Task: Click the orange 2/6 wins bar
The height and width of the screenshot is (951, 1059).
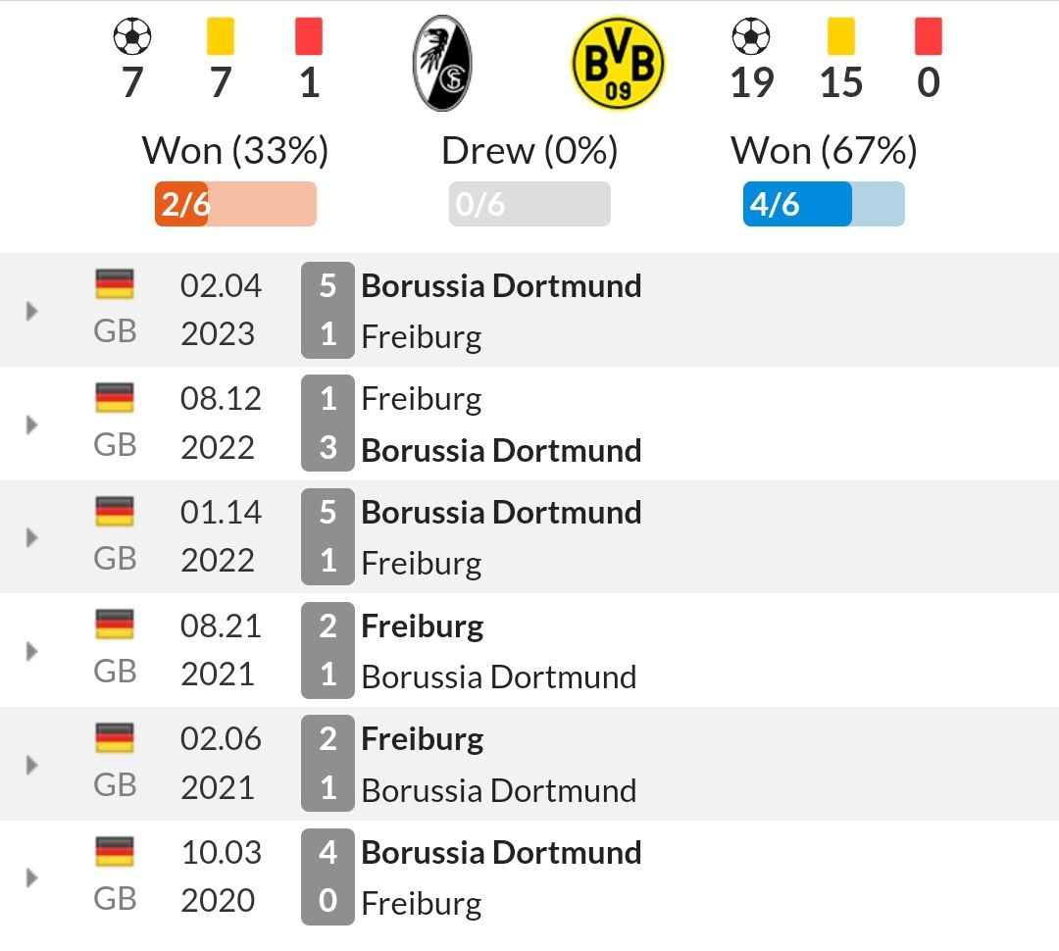Action: [x=235, y=204]
